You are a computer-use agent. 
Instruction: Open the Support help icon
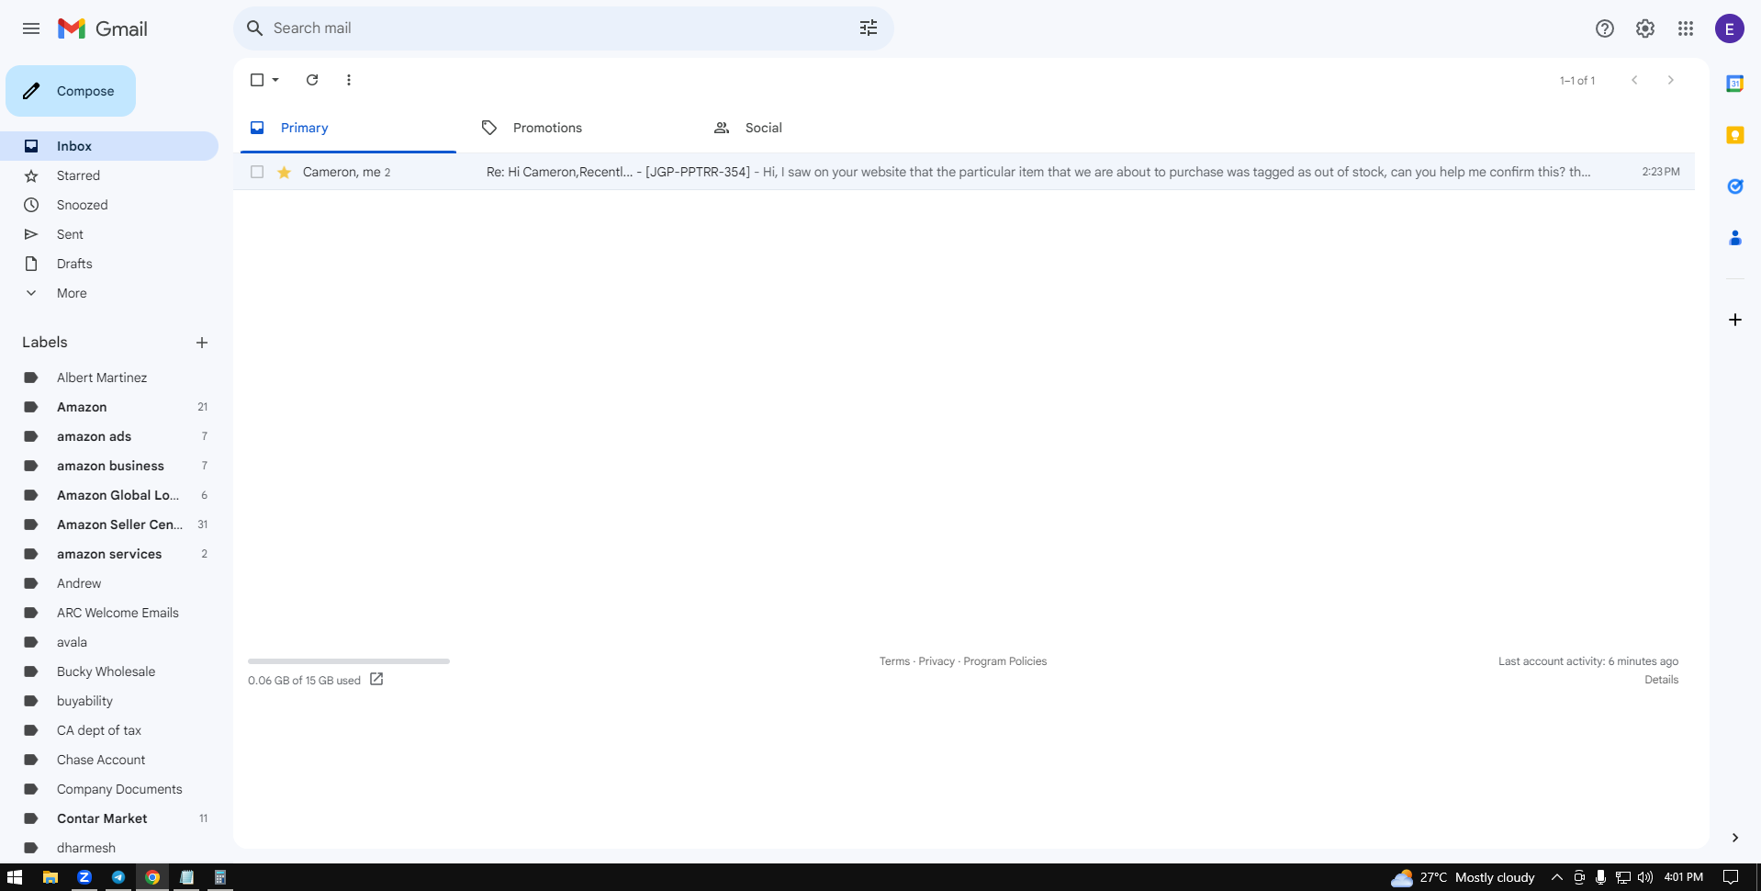1605,28
